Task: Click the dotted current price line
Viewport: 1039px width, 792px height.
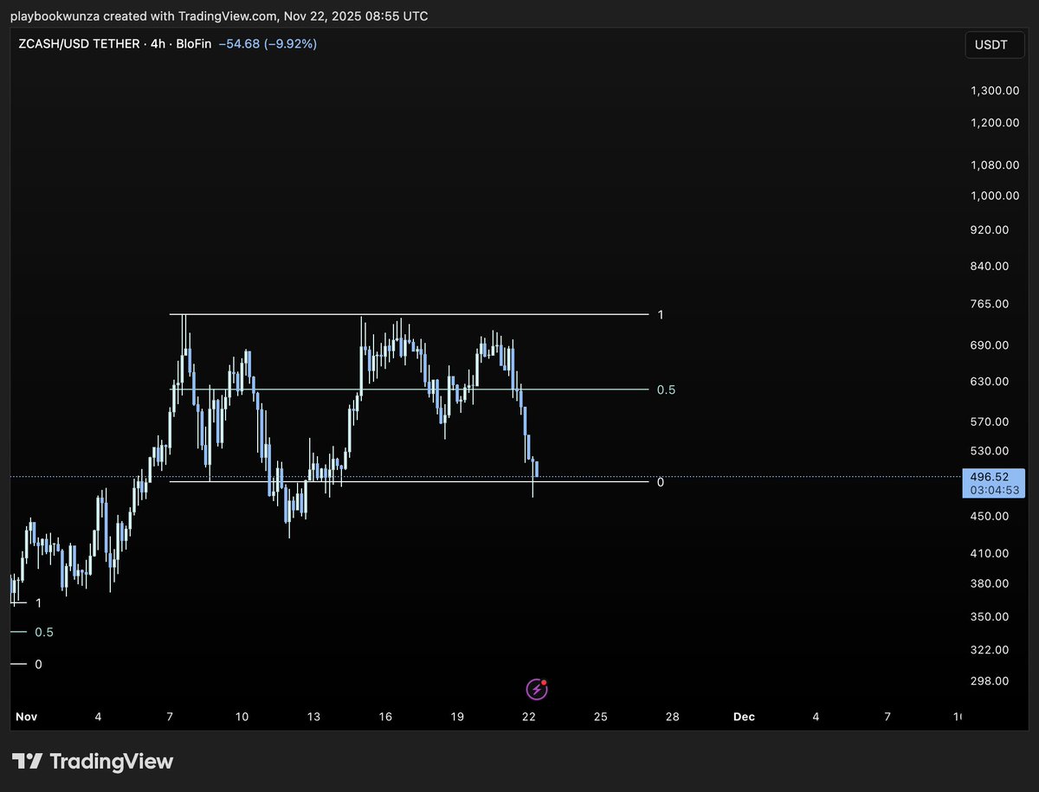Action: (779, 475)
